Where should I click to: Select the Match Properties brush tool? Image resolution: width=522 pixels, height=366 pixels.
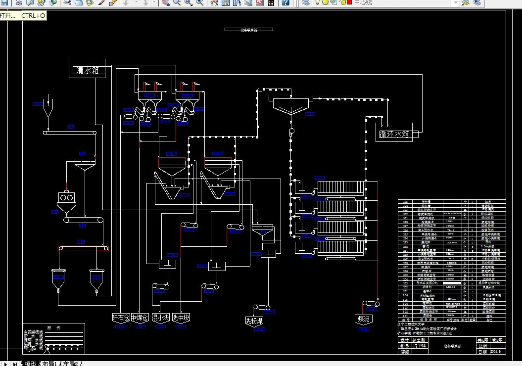[101, 2]
